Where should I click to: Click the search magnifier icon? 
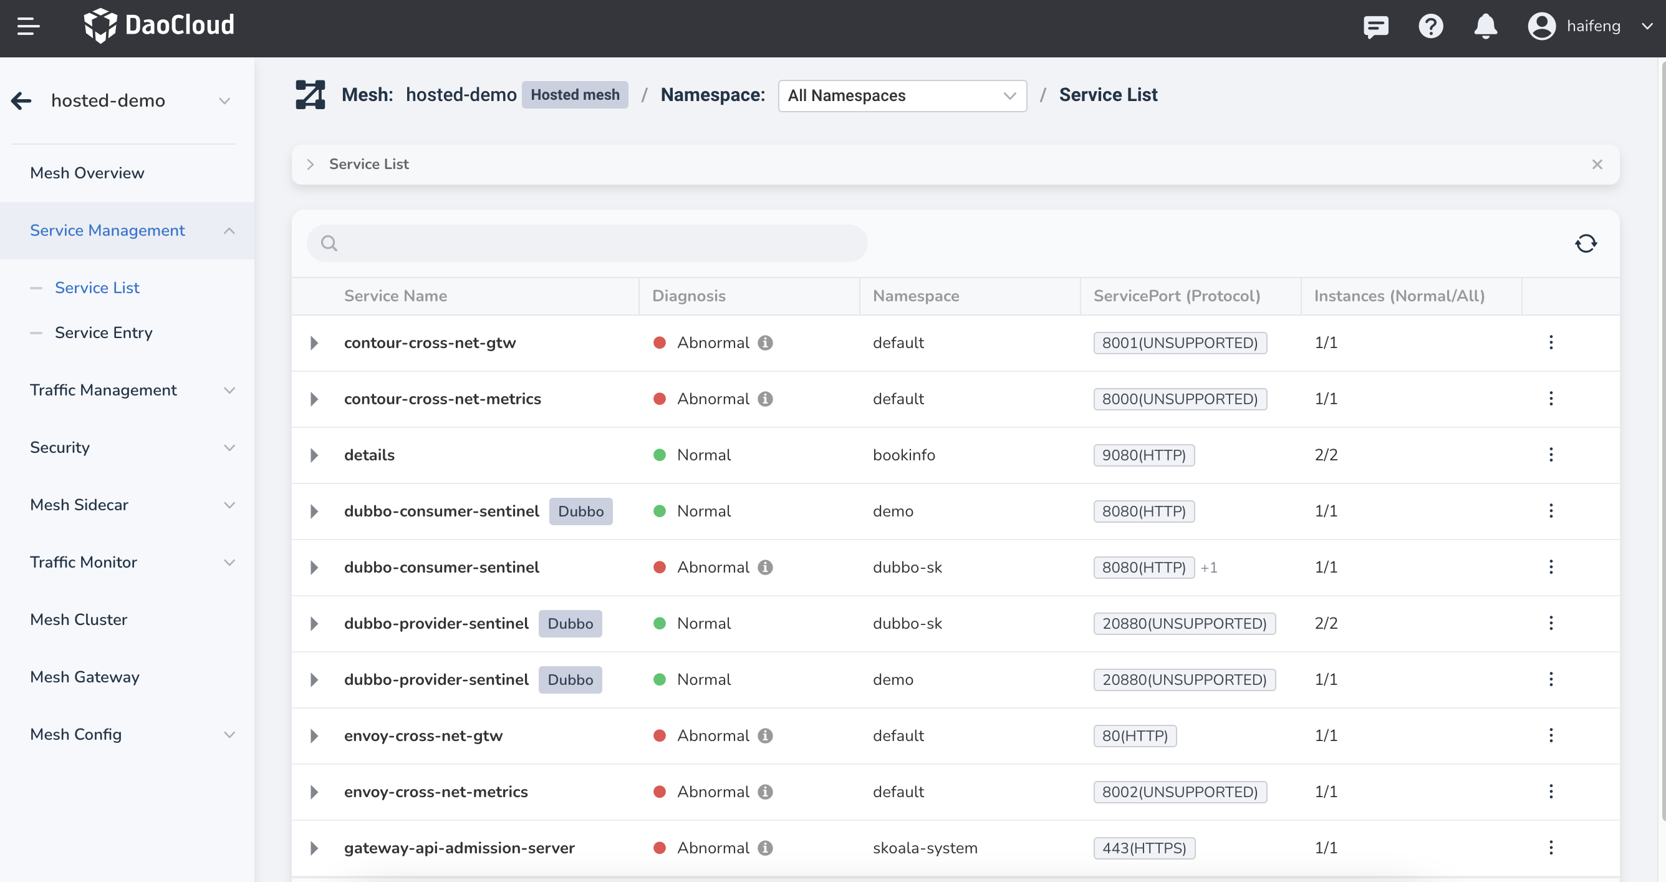click(x=329, y=243)
